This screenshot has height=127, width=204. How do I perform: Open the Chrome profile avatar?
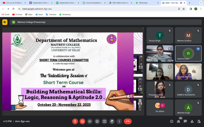[x=196, y=9]
